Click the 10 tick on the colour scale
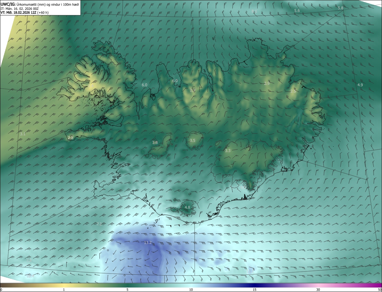This screenshot has width=382, height=292. coord(191,290)
